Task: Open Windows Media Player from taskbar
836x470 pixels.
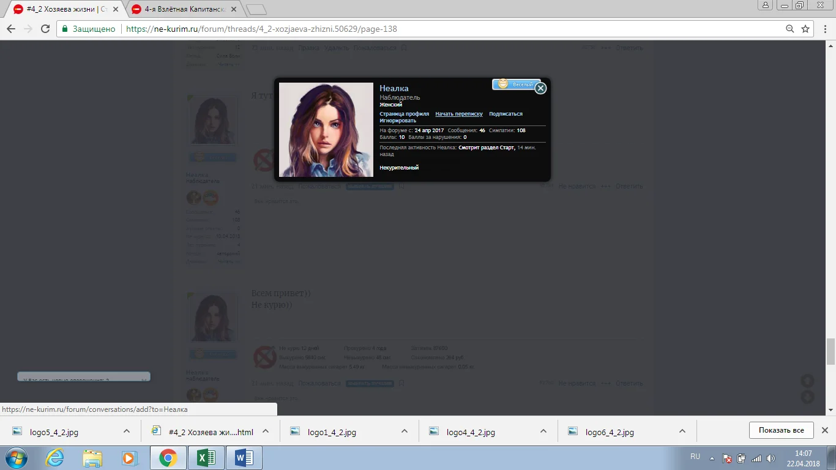Action: tap(130, 458)
